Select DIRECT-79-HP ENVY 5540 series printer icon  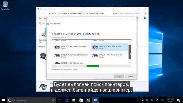57,47
